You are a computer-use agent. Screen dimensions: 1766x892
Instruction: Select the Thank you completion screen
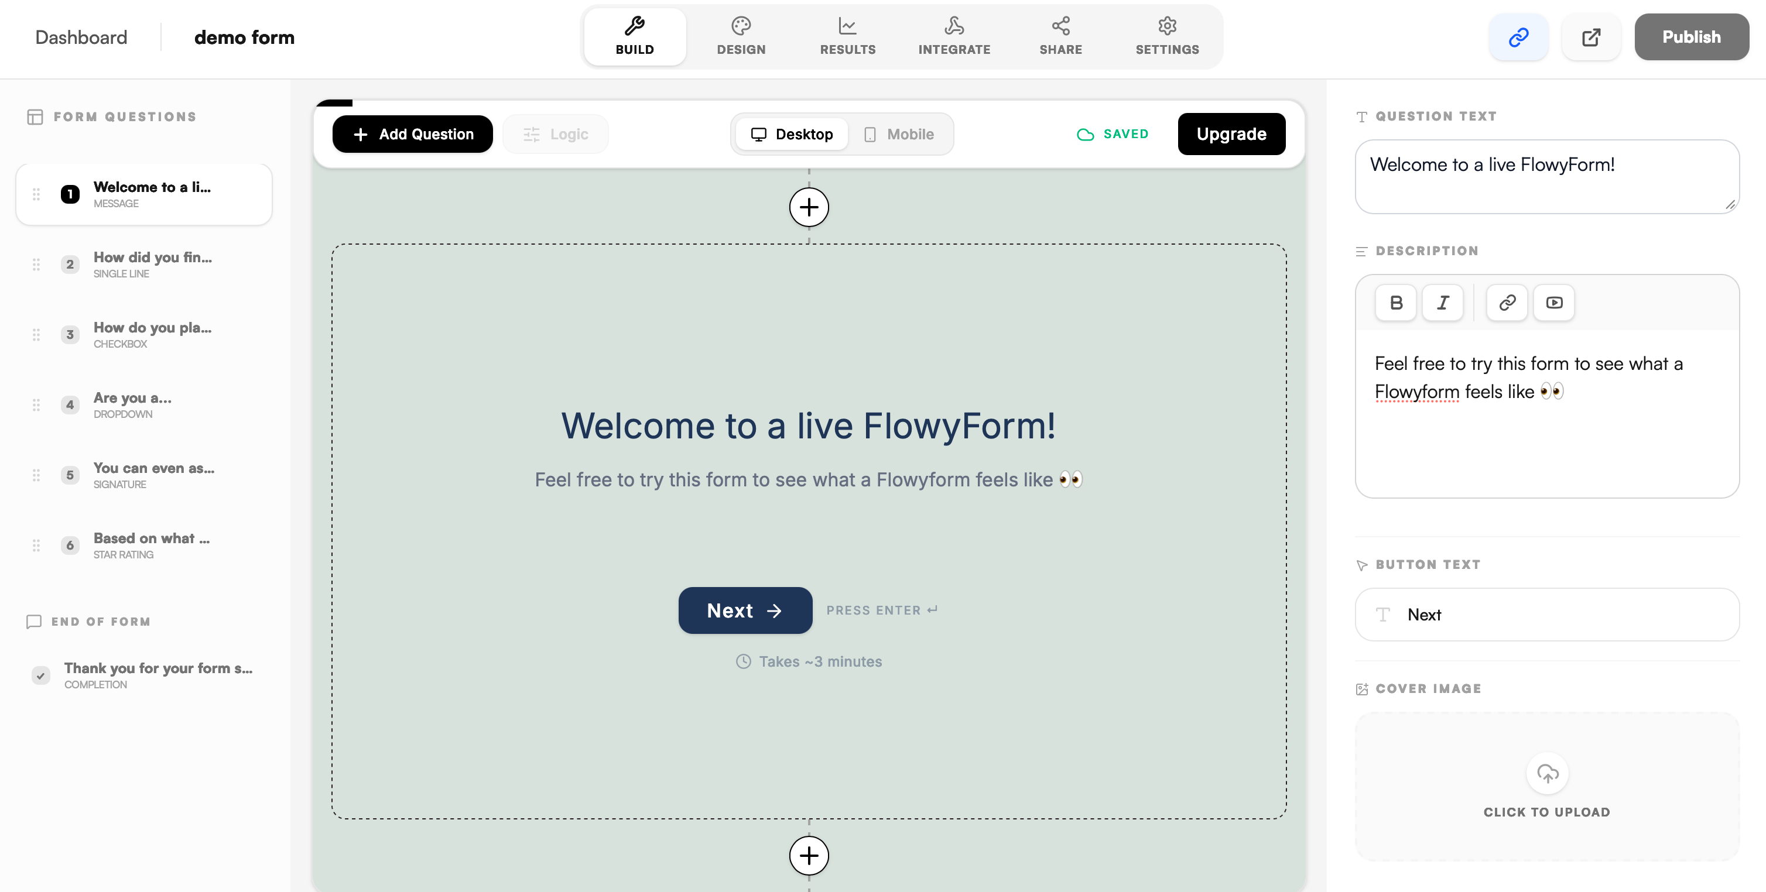click(x=158, y=675)
